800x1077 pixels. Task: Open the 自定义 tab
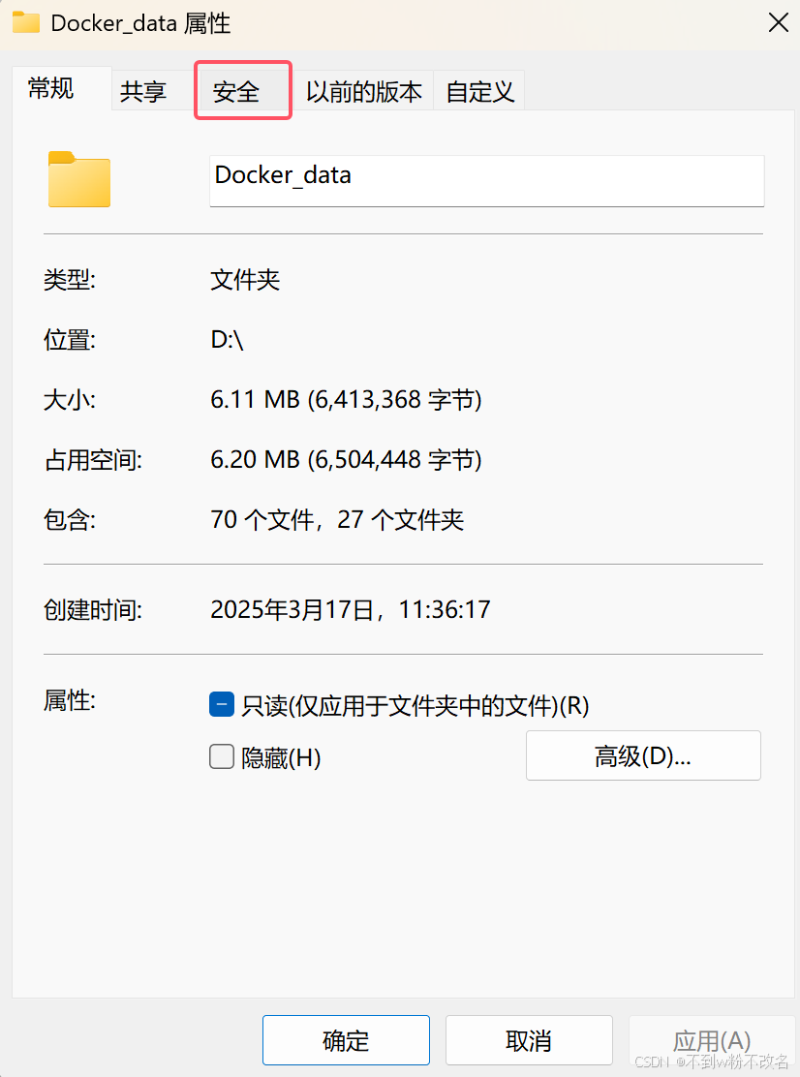pyautogui.click(x=478, y=89)
